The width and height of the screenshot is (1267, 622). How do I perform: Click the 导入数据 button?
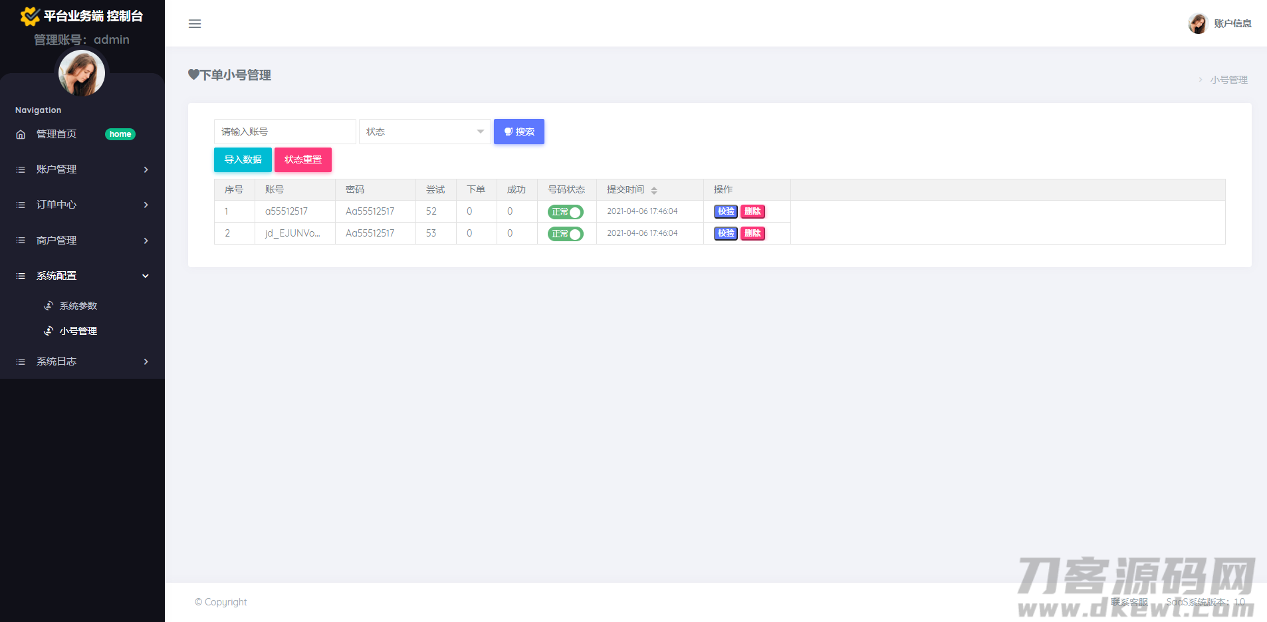243,159
